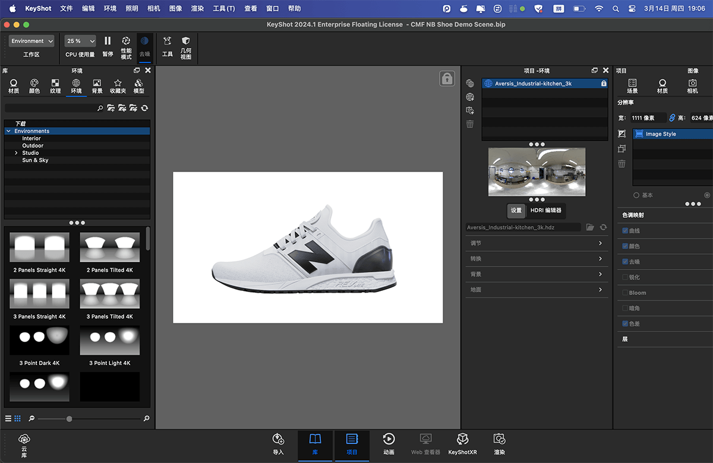Switch to the HDRI 编辑器 tab

click(x=545, y=211)
